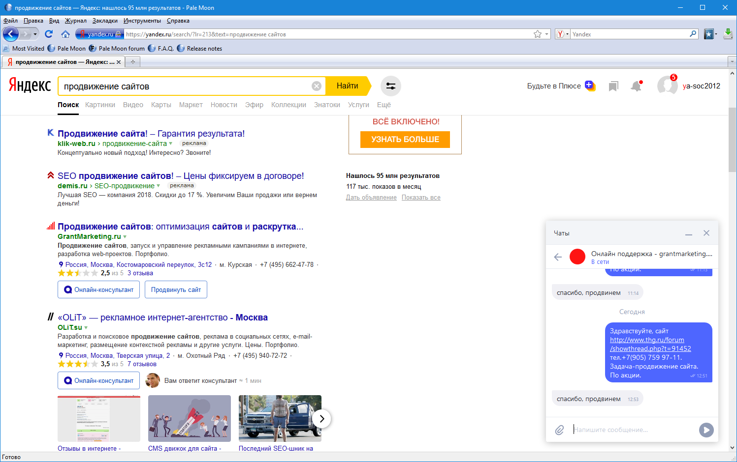Image resolution: width=737 pixels, height=462 pixels.
Task: Open user avatar for ya-soc2012
Action: tap(667, 86)
